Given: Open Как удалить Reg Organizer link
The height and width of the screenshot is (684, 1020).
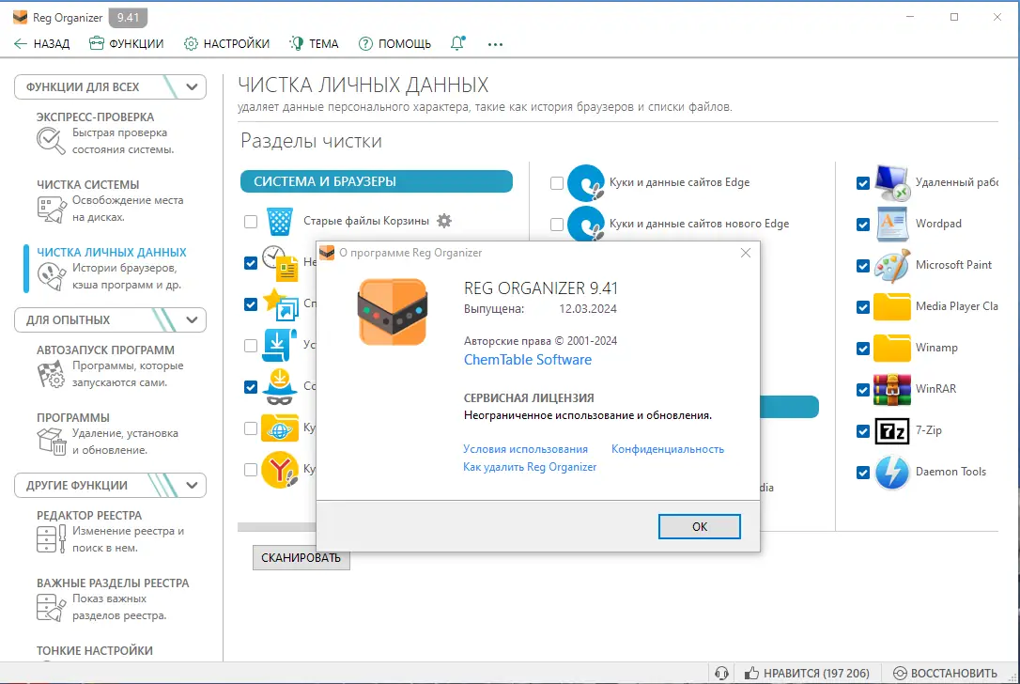Looking at the screenshot, I should (530, 467).
